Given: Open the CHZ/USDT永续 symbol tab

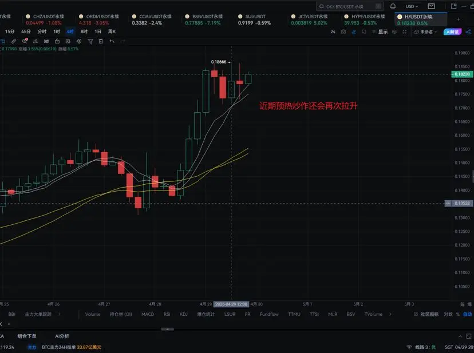Looking at the screenshot, I should click(45, 19).
